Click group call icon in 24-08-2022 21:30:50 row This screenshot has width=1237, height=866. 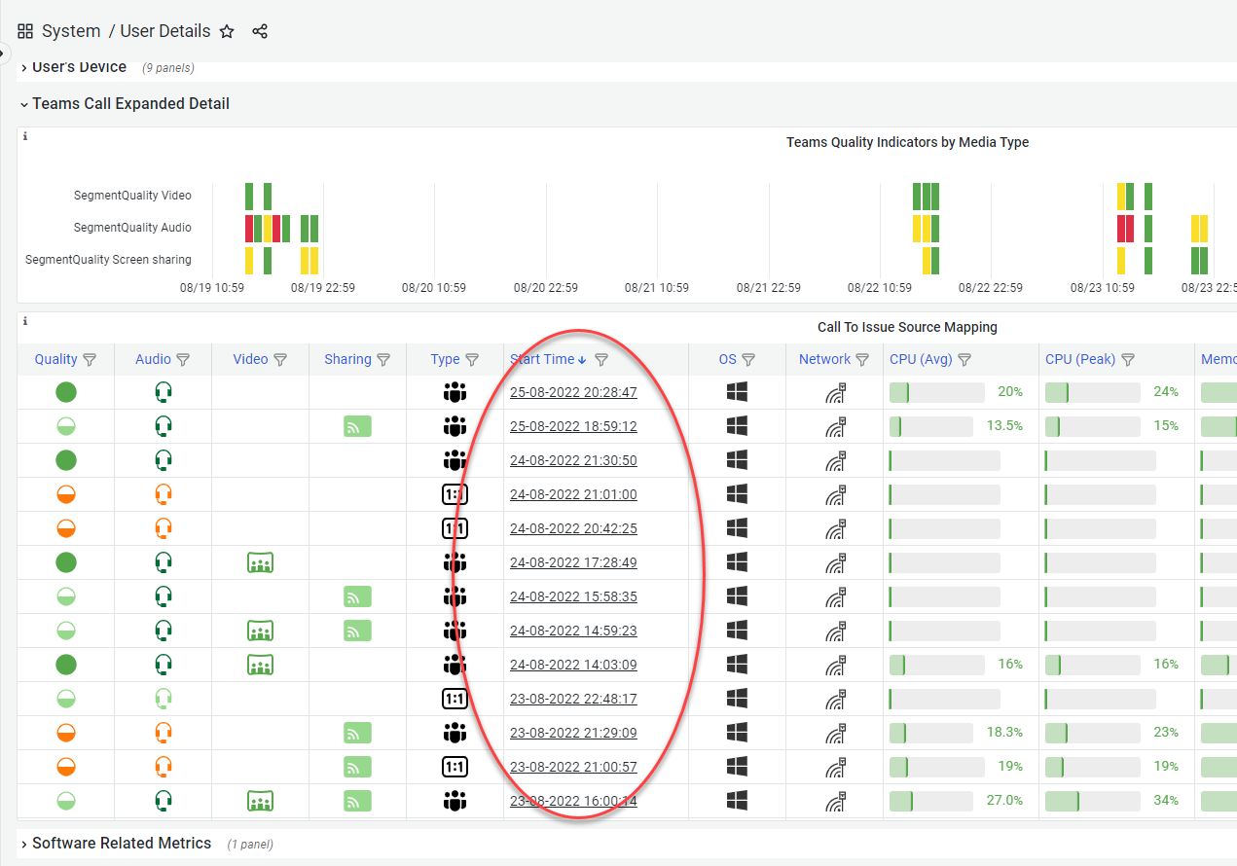point(455,460)
